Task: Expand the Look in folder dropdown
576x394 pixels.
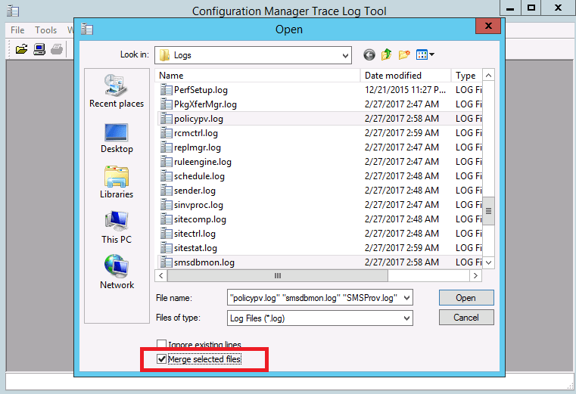Action: [x=345, y=54]
